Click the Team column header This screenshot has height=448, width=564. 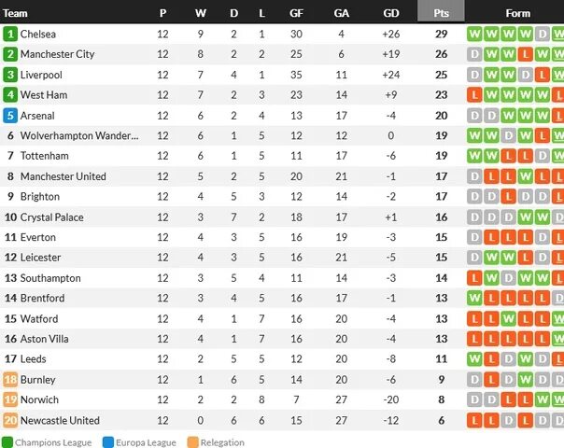15,13
